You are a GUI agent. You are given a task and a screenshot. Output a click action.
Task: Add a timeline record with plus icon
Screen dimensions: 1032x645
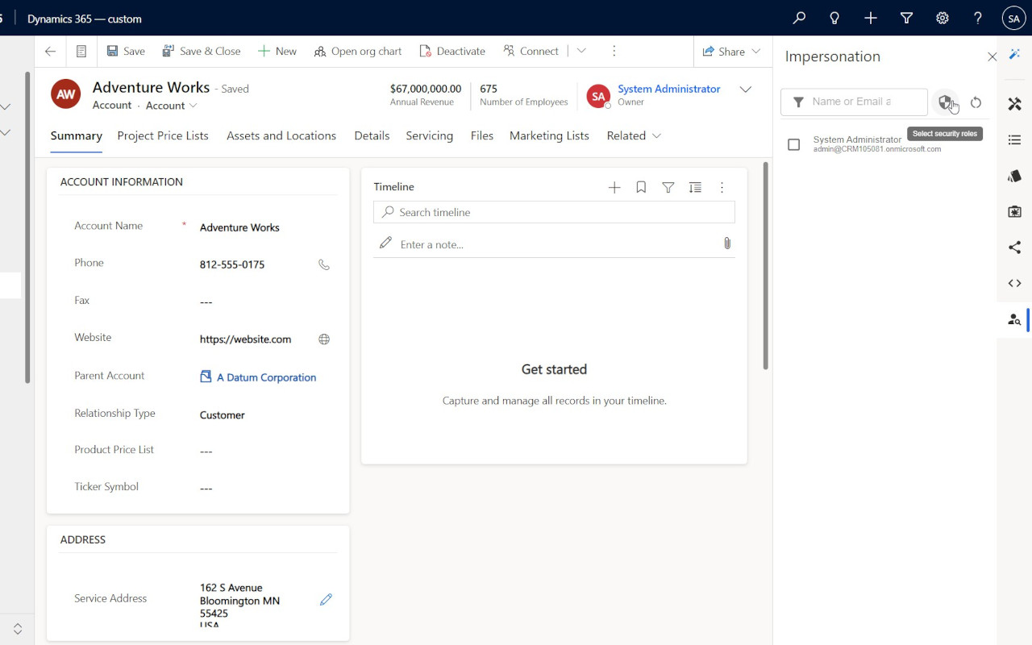pyautogui.click(x=614, y=187)
